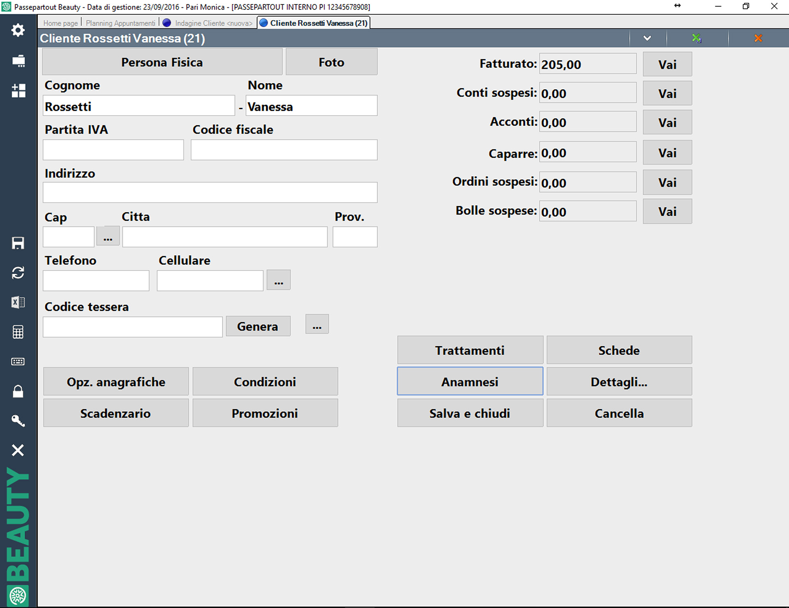
Task: Click the Acconti value field
Action: click(x=588, y=122)
